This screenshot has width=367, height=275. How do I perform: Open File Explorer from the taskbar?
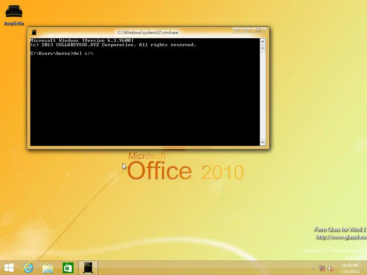coord(48,268)
